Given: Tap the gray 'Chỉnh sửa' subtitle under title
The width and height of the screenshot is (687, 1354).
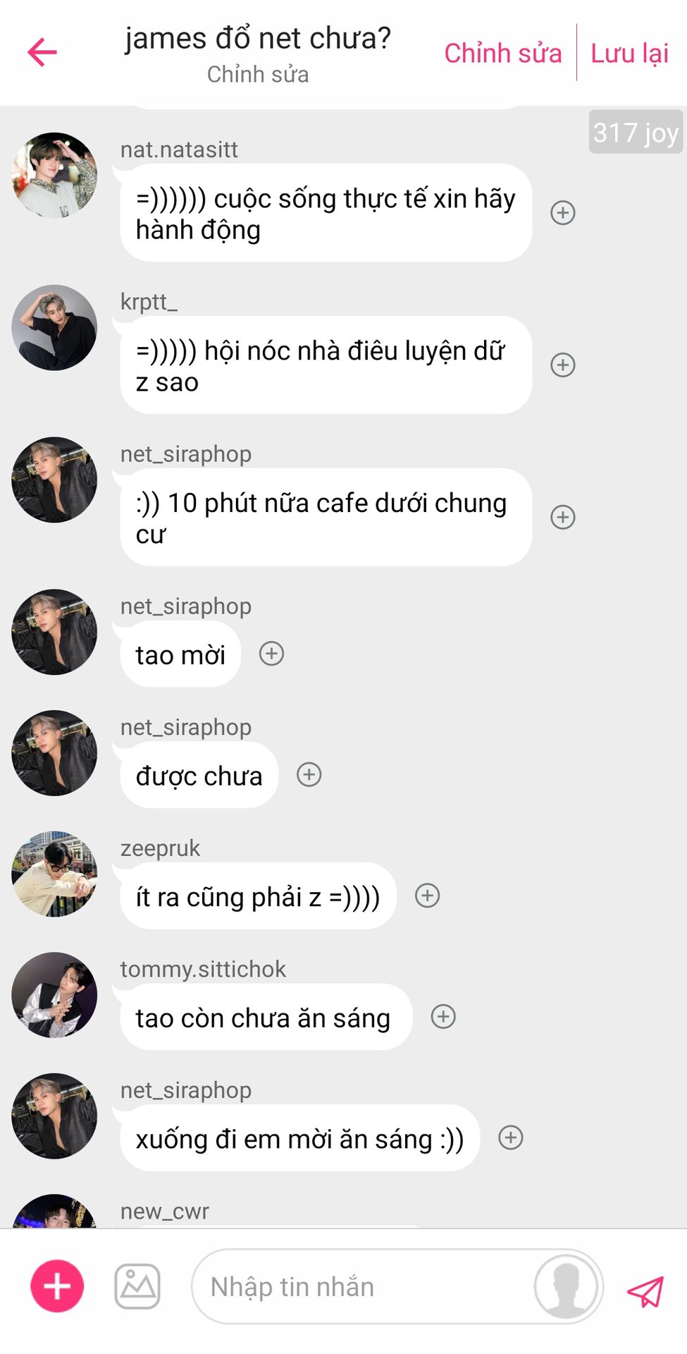Looking at the screenshot, I should (258, 74).
